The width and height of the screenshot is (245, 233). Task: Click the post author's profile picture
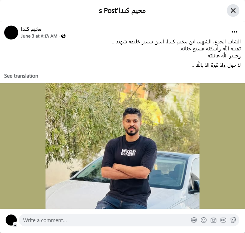pyautogui.click(x=11, y=32)
